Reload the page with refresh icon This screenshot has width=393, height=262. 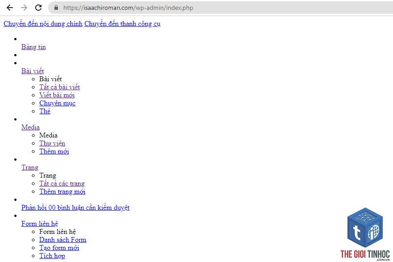[x=38, y=8]
